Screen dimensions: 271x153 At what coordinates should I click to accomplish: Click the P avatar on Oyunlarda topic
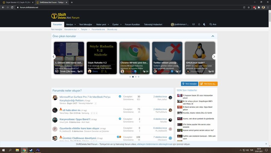[x=55, y=129]
